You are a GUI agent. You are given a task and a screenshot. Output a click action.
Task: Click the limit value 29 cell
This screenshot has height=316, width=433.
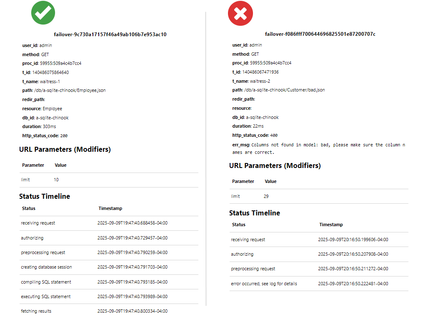click(x=267, y=196)
